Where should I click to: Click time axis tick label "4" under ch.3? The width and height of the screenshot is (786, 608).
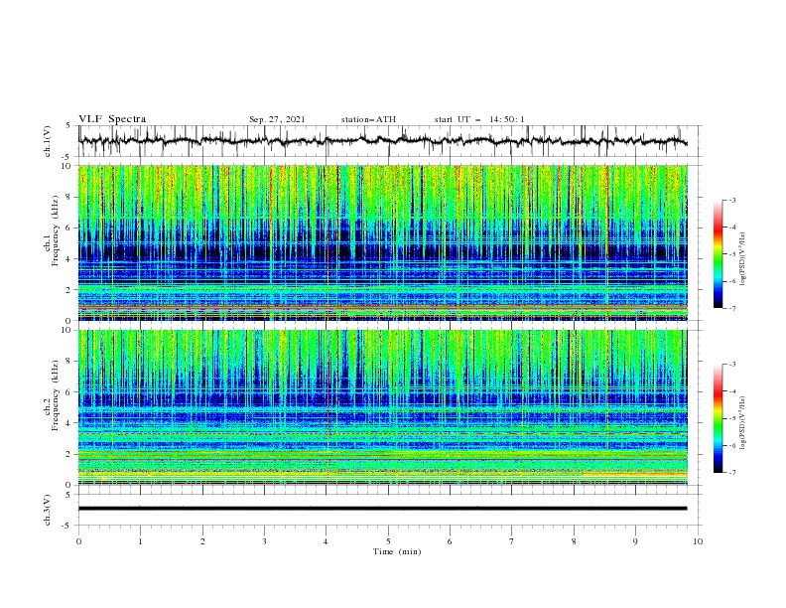(x=327, y=541)
